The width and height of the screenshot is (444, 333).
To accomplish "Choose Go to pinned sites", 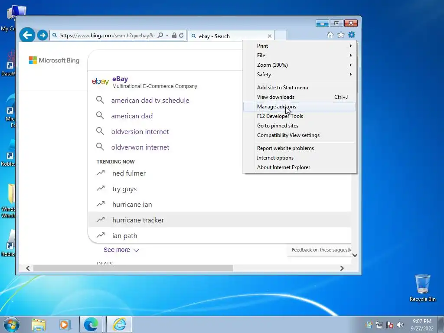I will pos(299,126).
